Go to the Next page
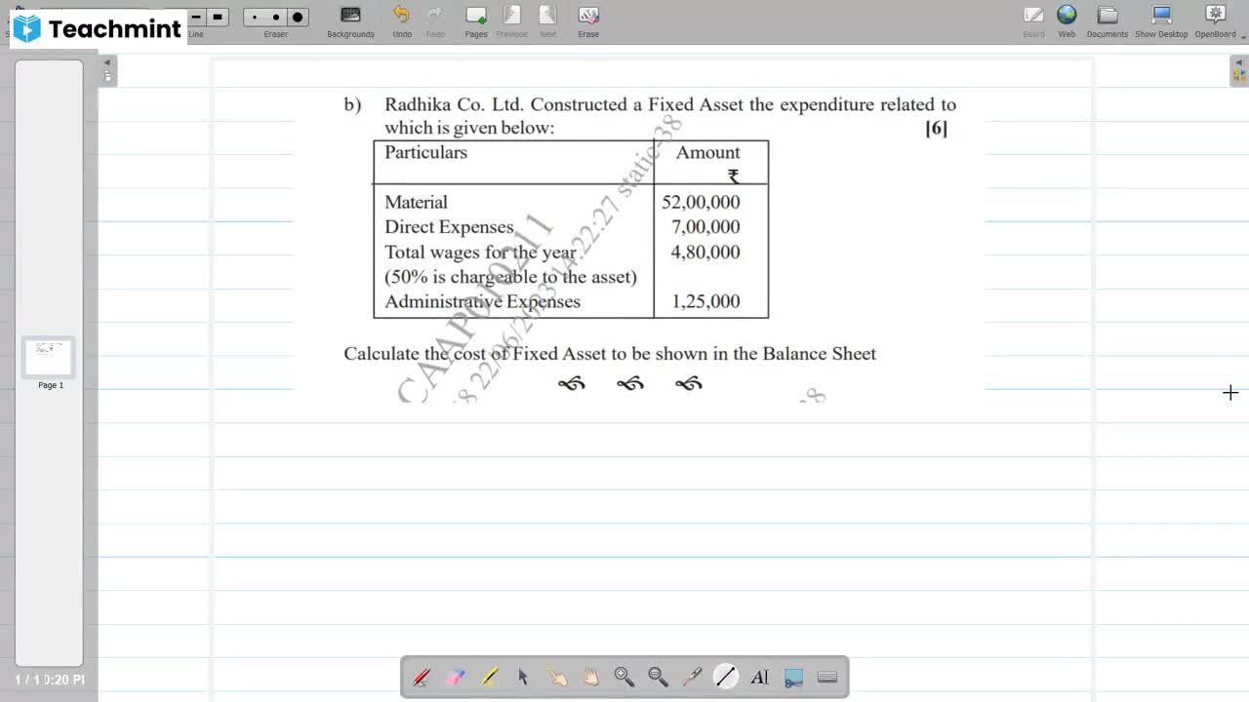Viewport: 1249px width, 702px height. [x=548, y=20]
